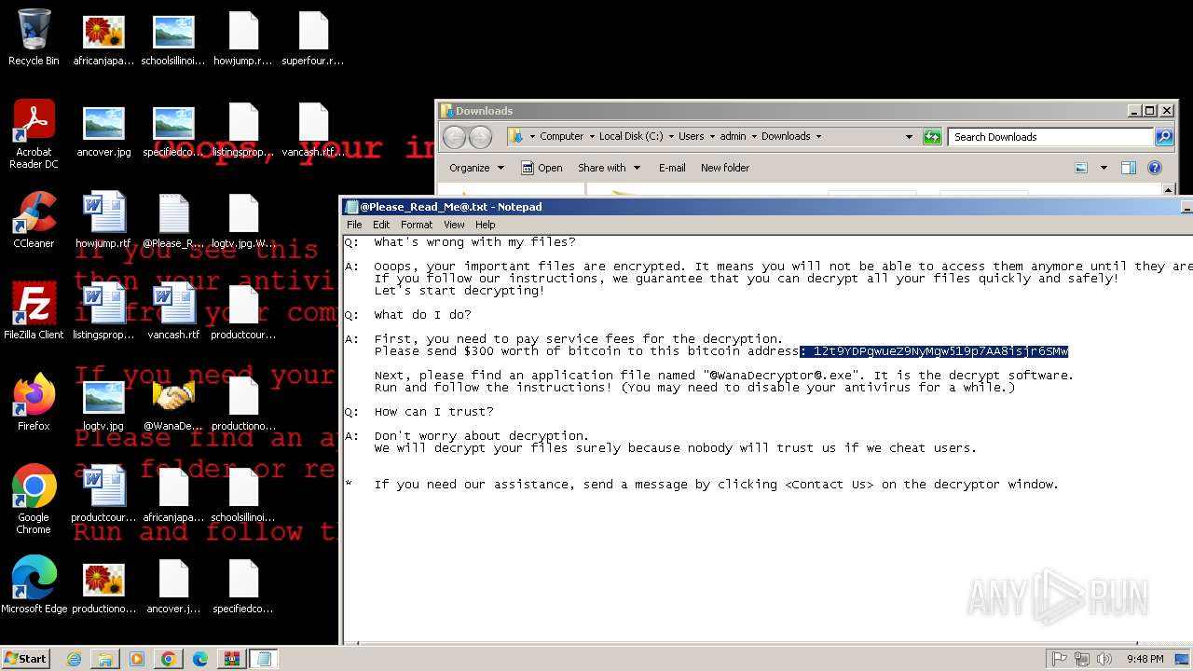Open FileZilla Client desktop shortcut
The image size is (1193, 671).
click(34, 311)
